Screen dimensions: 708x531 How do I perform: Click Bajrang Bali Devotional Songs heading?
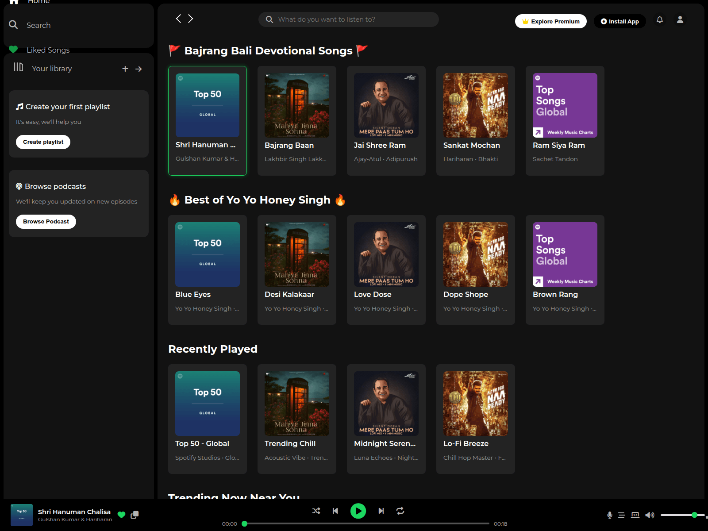[269, 51]
